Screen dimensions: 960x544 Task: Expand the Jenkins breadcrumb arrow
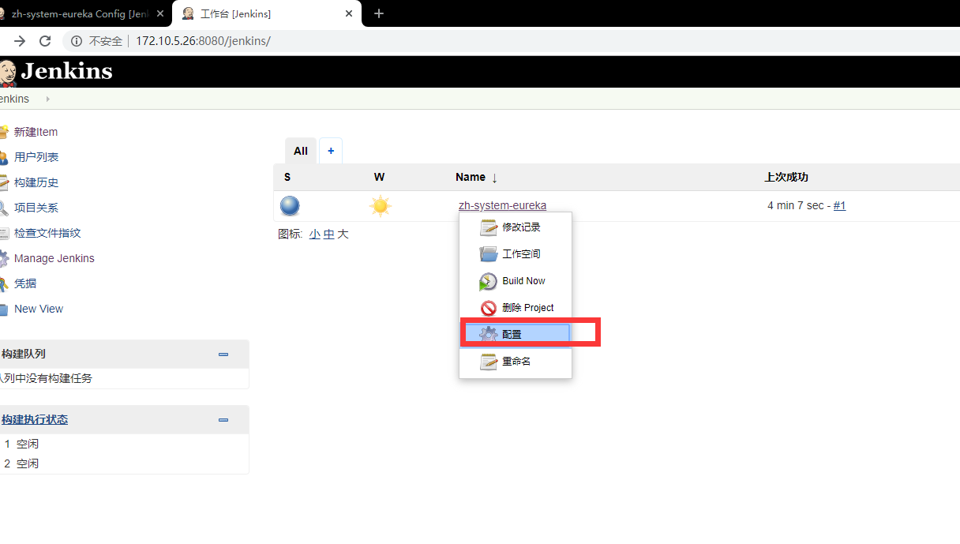point(48,99)
